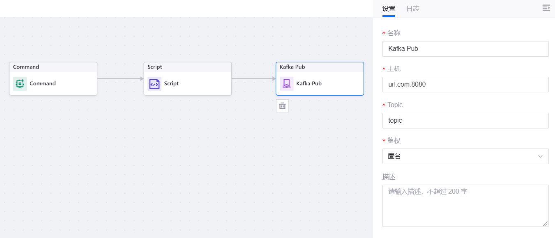The width and height of the screenshot is (555, 238).
Task: Delete the Kafka Pub node with trash icon
Action: click(282, 106)
